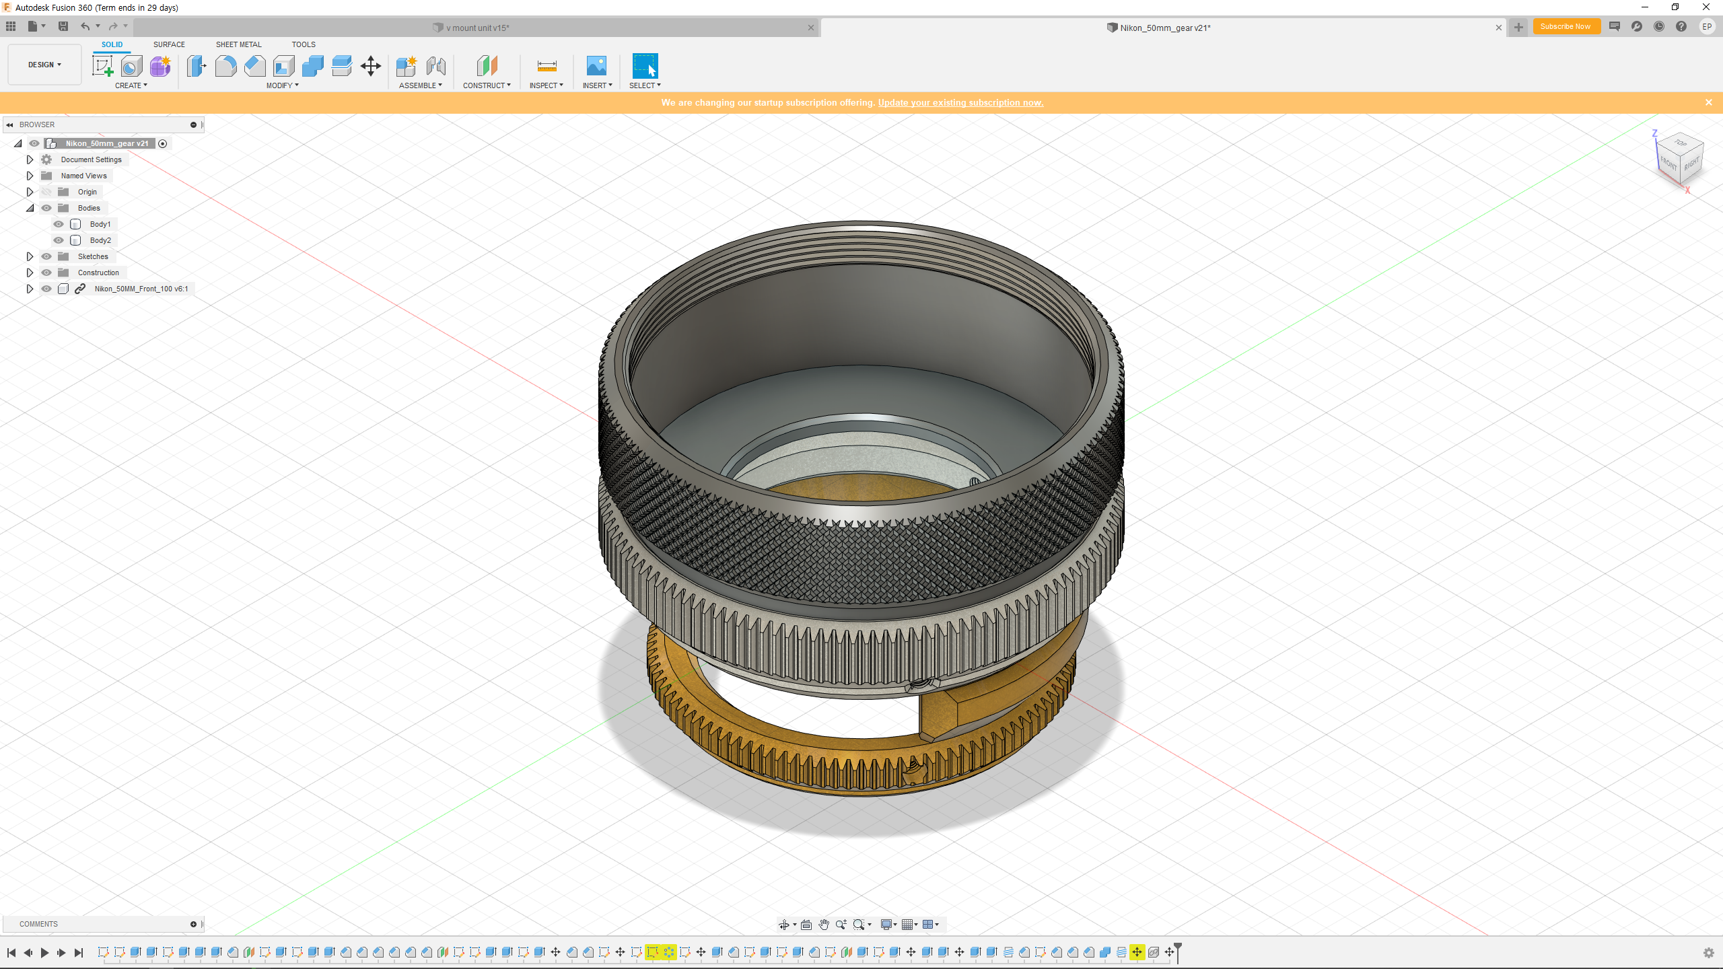
Task: Select the Fillet tool in Modify
Action: [x=225, y=66]
